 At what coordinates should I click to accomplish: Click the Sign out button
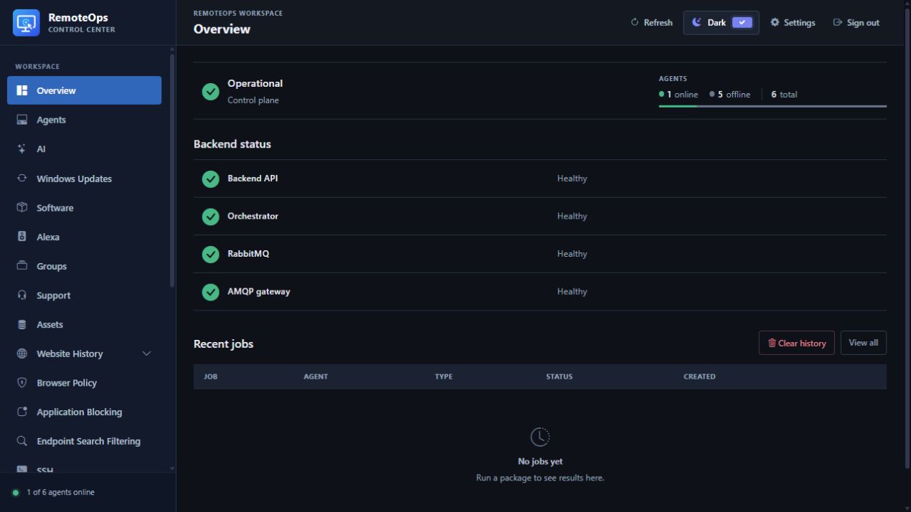[x=856, y=22]
